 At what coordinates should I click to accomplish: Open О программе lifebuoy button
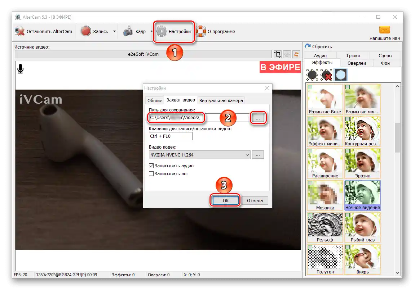coord(216,31)
